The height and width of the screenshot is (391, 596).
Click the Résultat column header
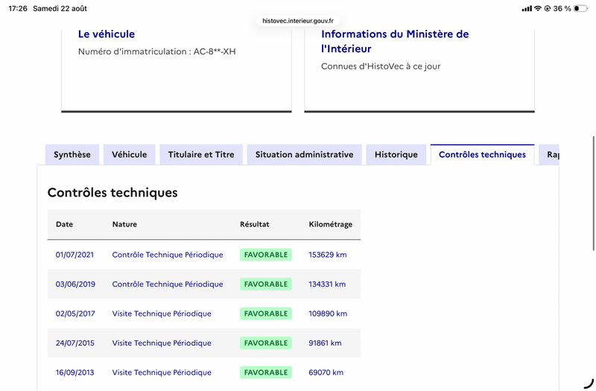click(255, 224)
